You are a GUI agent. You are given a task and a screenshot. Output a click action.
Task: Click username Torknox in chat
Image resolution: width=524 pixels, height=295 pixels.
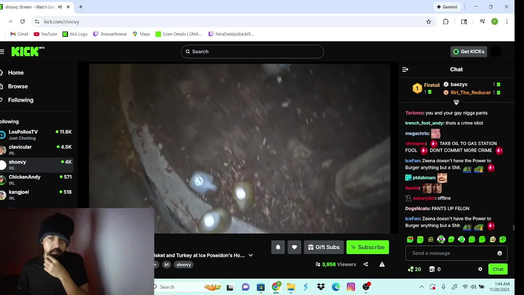[414, 113]
